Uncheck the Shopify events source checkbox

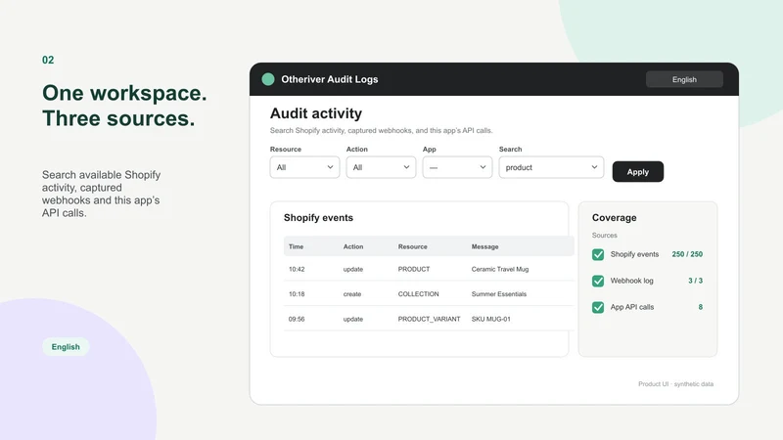[598, 254]
